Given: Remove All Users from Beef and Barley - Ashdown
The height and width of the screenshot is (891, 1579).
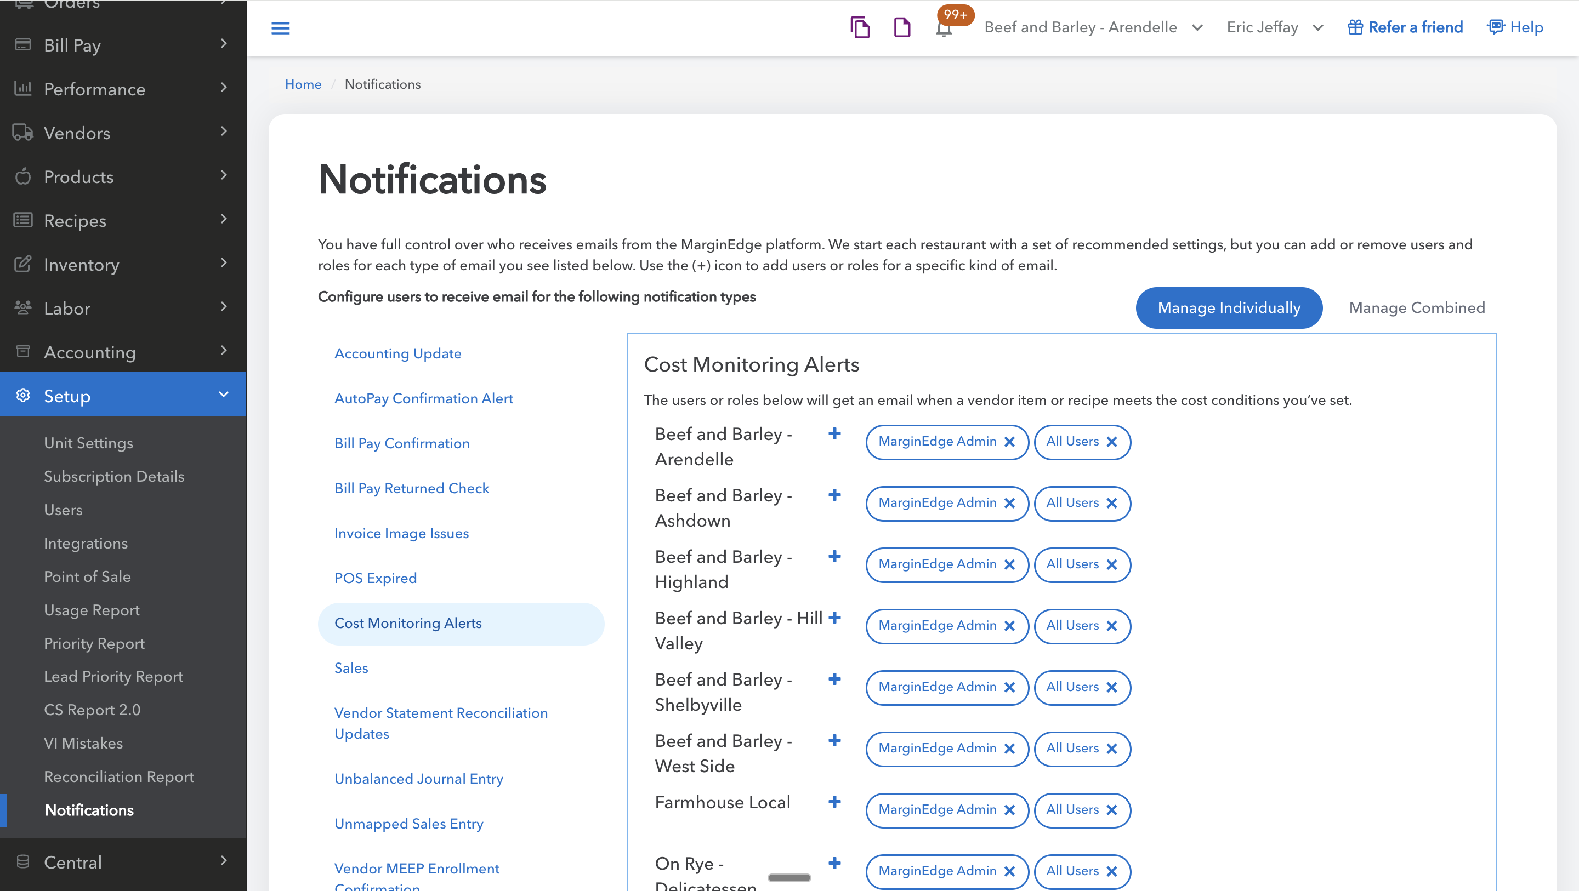Looking at the screenshot, I should [x=1112, y=503].
